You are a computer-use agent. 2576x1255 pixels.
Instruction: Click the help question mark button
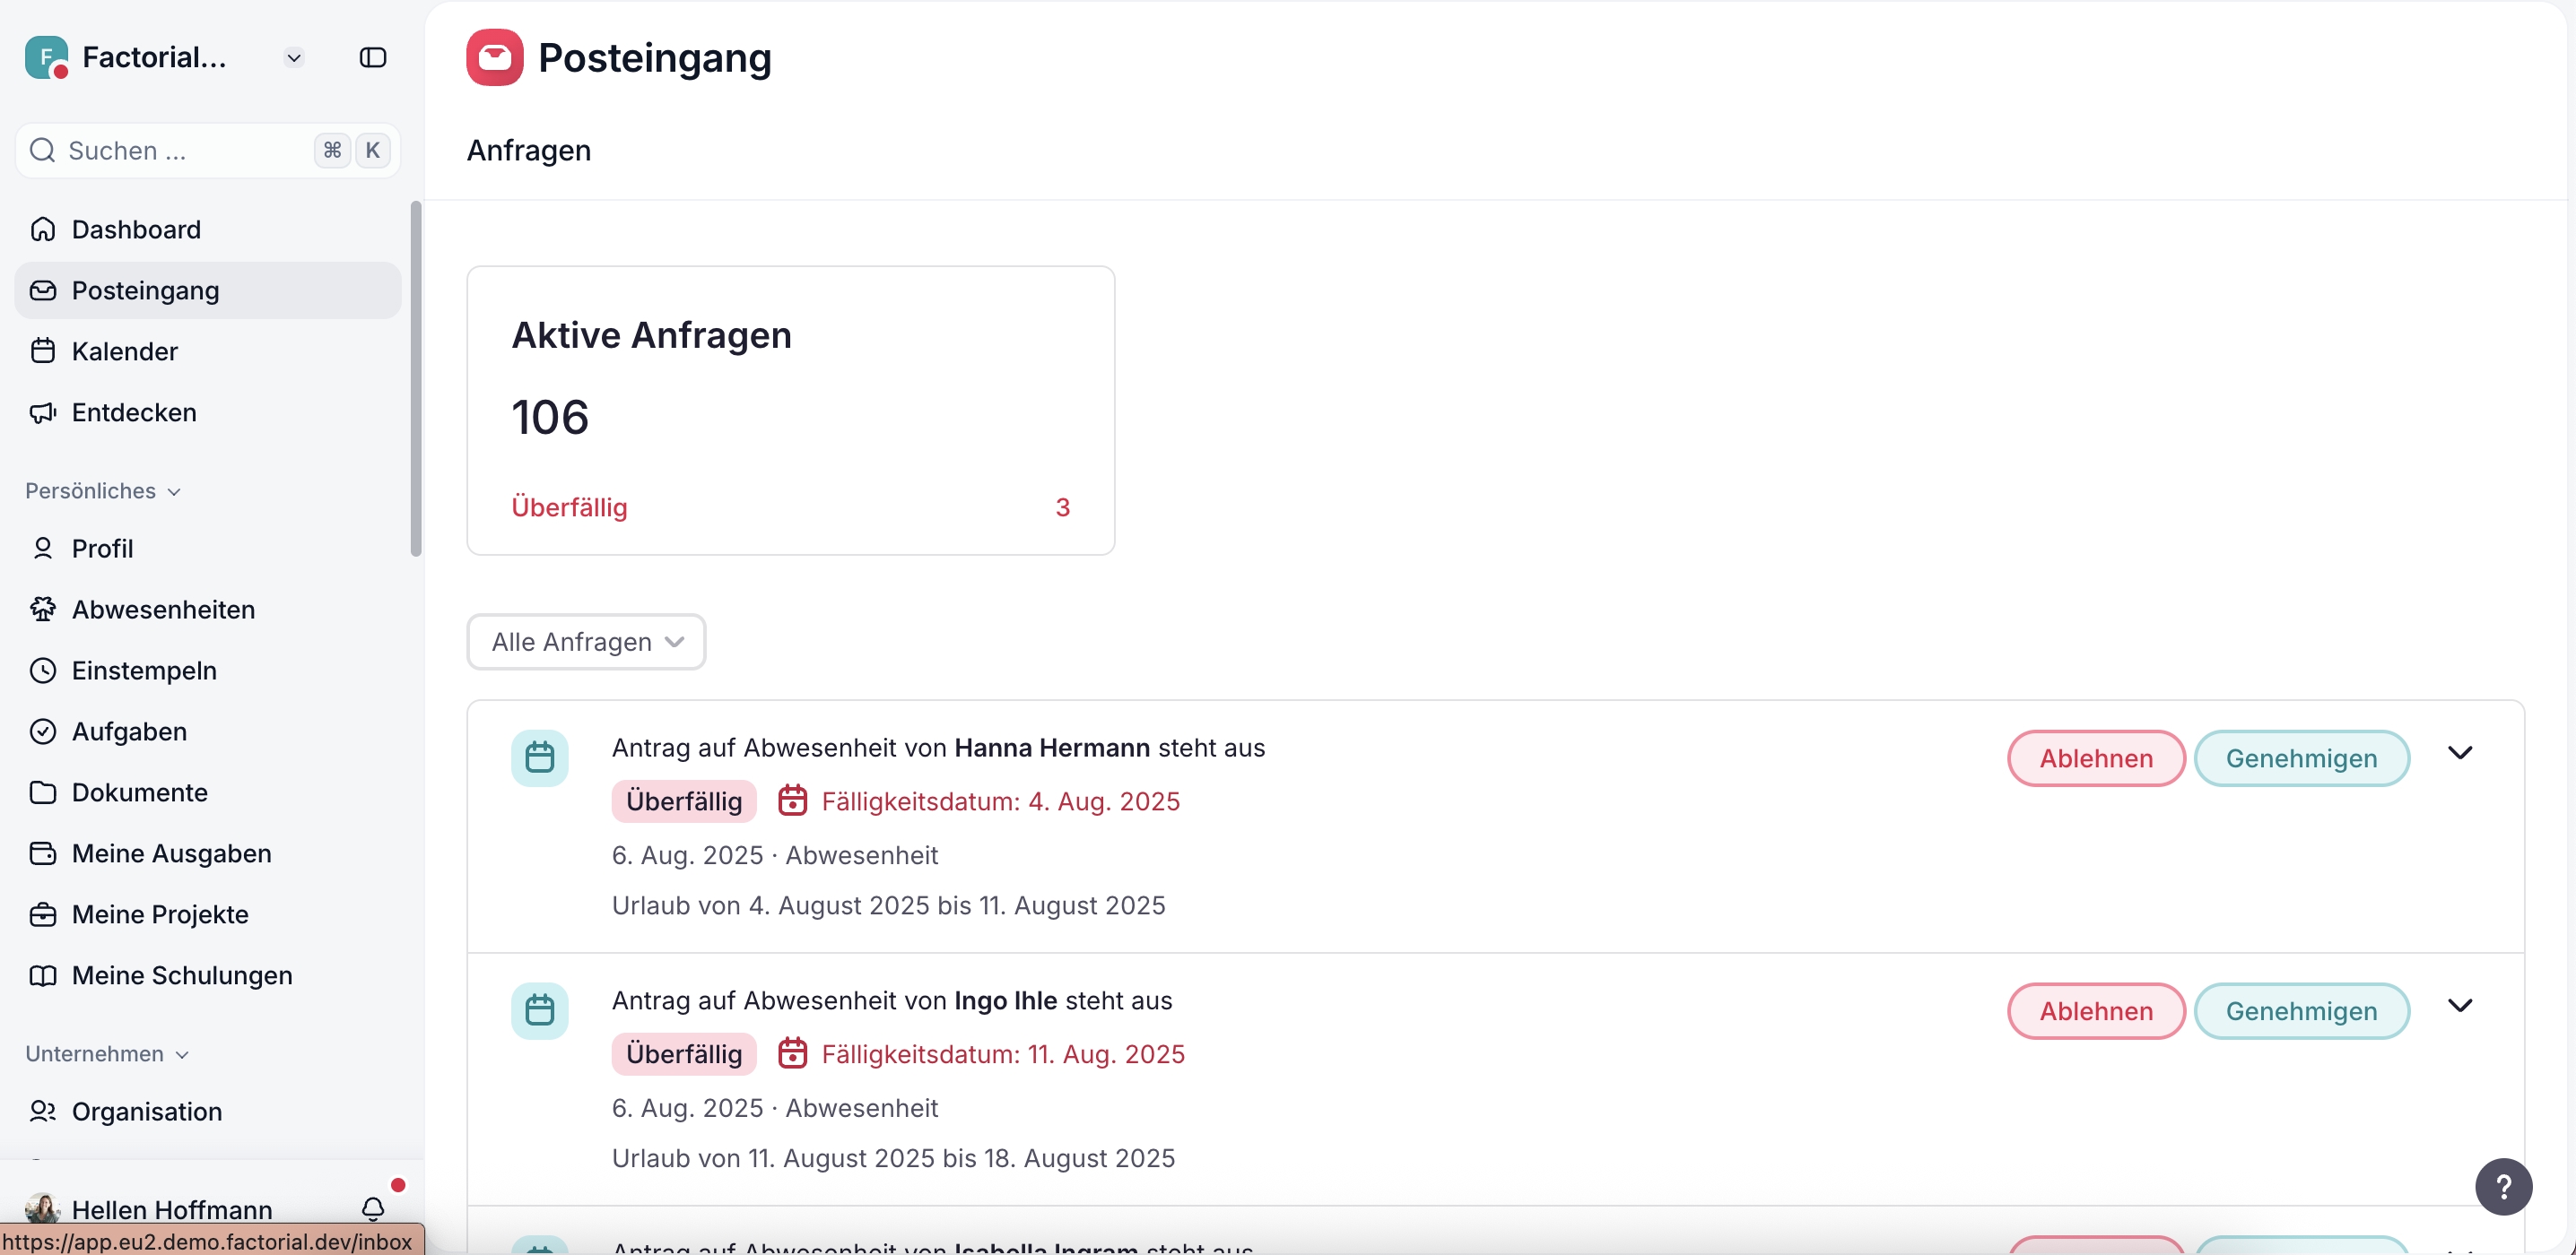pyautogui.click(x=2503, y=1186)
